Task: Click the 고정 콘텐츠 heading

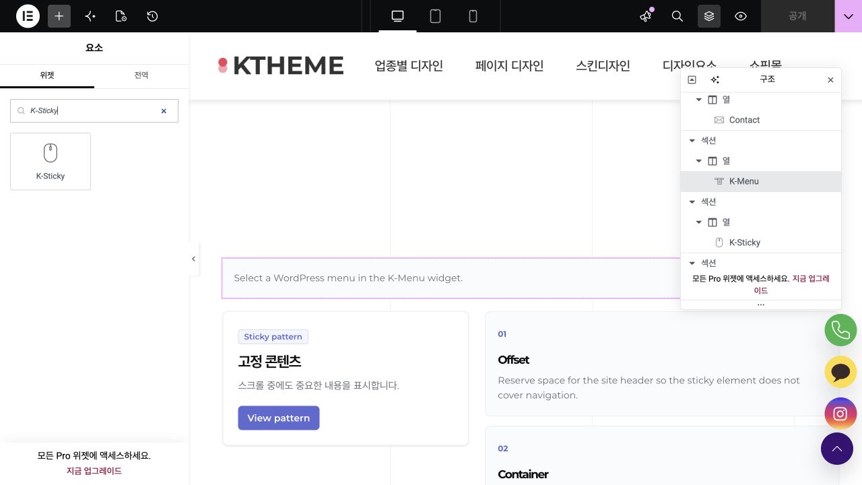Action: point(269,361)
